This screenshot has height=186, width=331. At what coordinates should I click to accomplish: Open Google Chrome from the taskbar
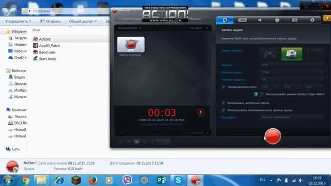point(25,180)
